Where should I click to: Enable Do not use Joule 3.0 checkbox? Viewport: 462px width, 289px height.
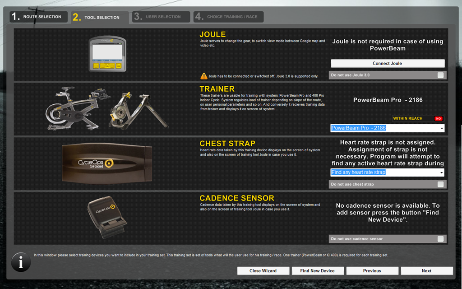click(440, 75)
